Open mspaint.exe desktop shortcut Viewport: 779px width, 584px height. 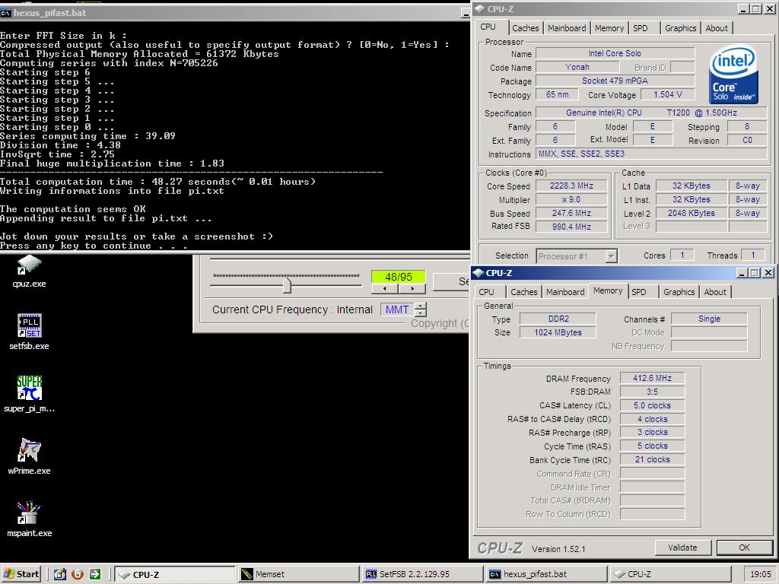29,519
